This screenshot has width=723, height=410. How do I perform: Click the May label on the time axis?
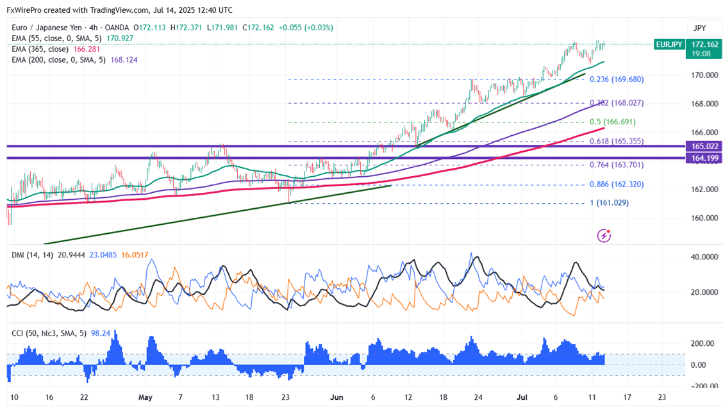[x=145, y=397]
